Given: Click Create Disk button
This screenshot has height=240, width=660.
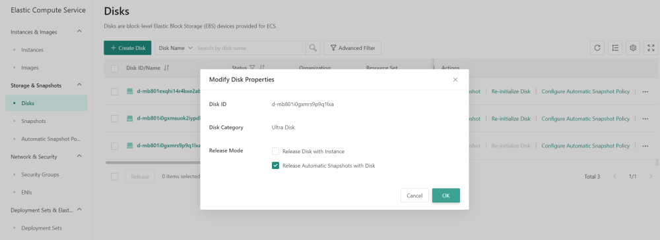Looking at the screenshot, I should pyautogui.click(x=127, y=48).
